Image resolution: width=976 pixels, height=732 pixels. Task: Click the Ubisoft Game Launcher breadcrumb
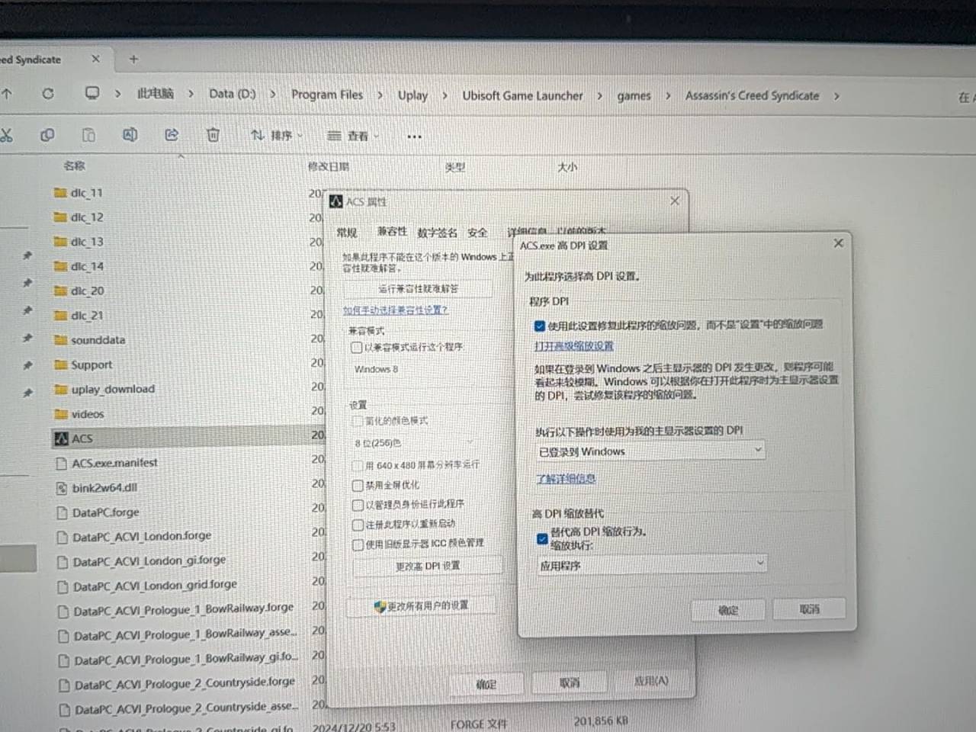point(522,95)
